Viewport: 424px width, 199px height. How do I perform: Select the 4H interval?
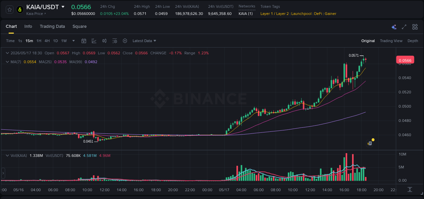point(47,41)
